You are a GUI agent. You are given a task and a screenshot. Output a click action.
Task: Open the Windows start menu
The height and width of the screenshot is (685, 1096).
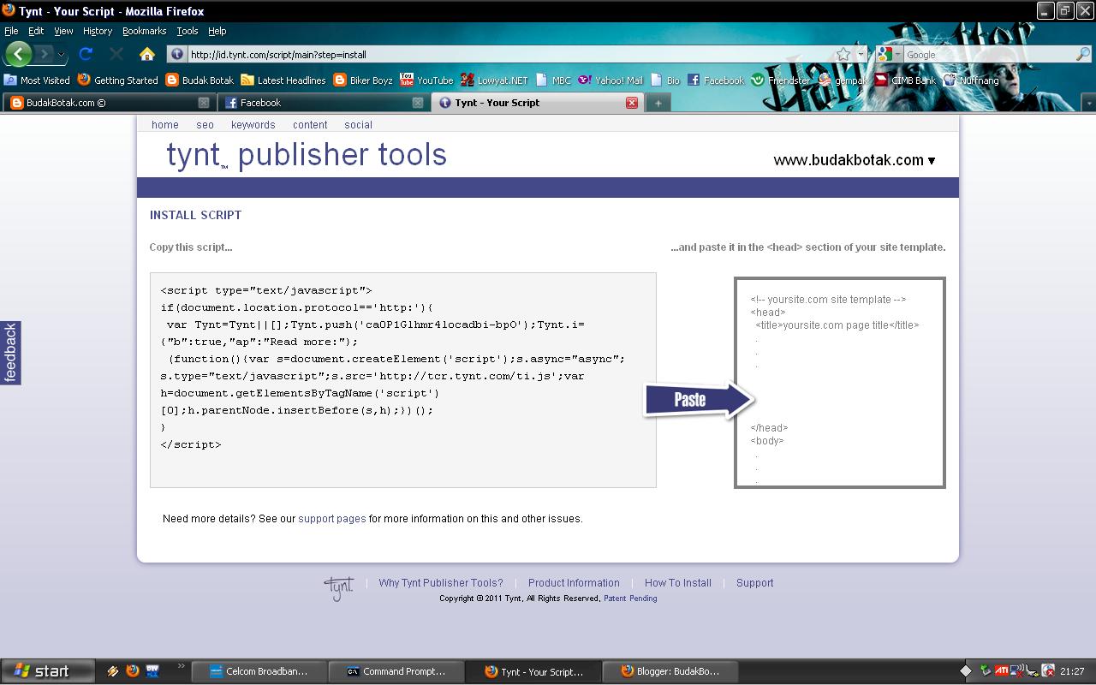[x=47, y=671]
